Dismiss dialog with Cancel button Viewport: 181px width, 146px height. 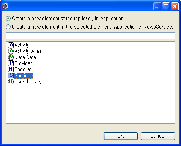[158, 136]
